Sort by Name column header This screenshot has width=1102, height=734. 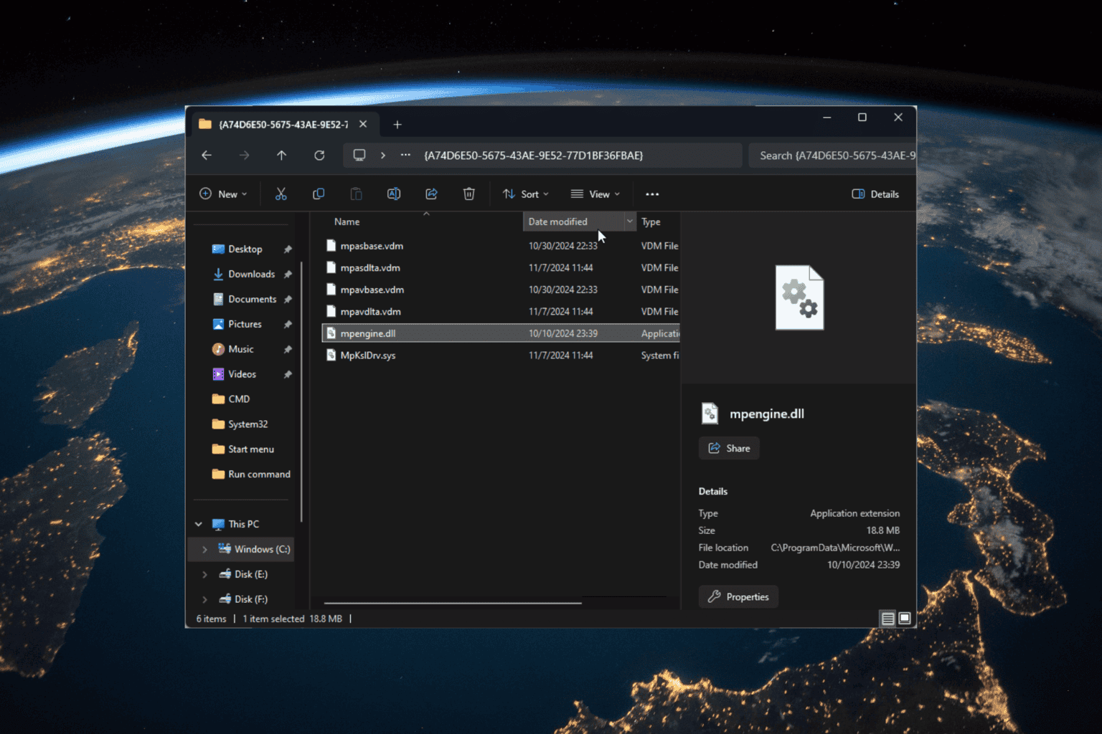pos(347,222)
